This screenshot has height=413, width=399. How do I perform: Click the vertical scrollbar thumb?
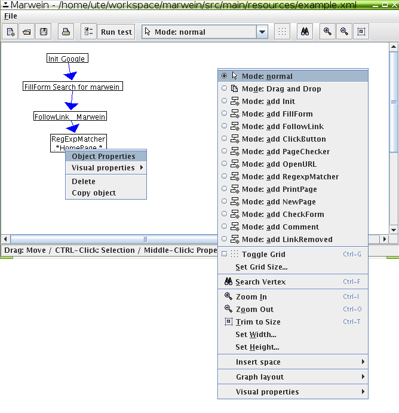394,102
